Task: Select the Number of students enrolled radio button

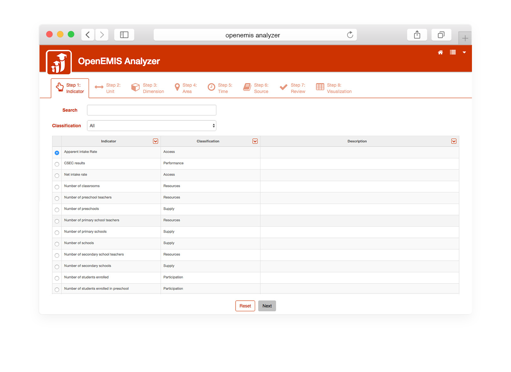Action: point(57,278)
